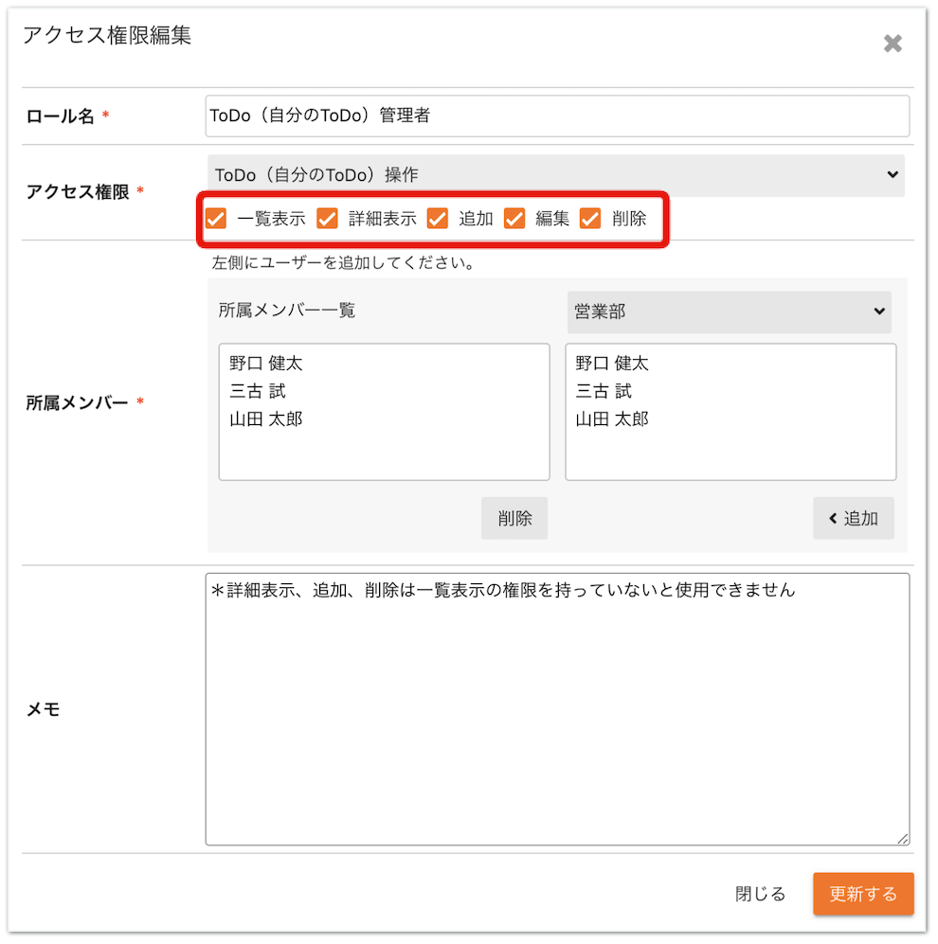Toggle the 追加 permission checkbox
938x944 pixels.
point(438,219)
